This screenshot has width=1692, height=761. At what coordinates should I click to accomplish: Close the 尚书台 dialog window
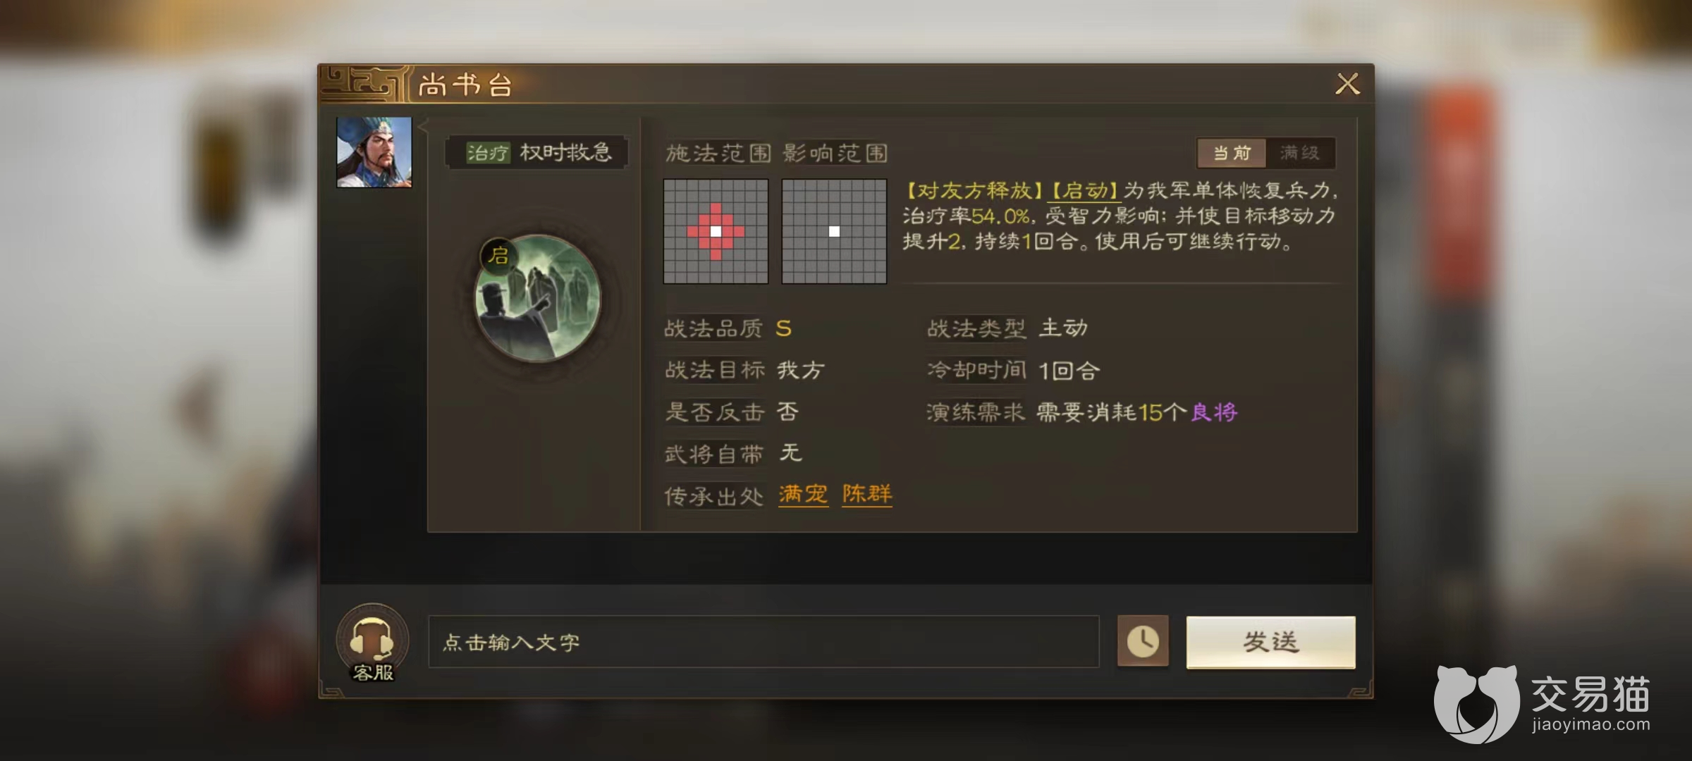pyautogui.click(x=1347, y=84)
